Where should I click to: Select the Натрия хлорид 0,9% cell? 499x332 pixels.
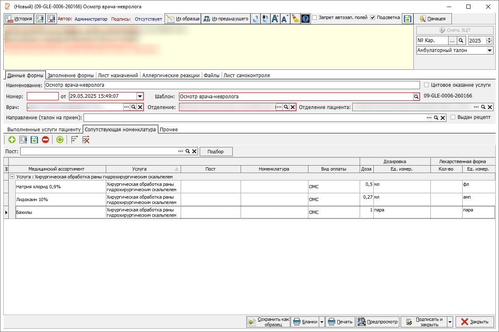click(x=60, y=187)
